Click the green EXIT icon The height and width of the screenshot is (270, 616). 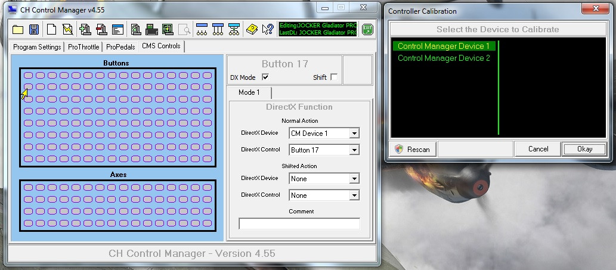(x=367, y=29)
